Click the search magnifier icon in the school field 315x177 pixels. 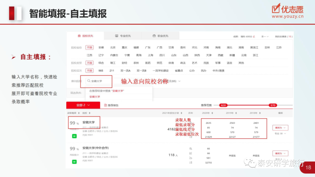tap(89, 81)
